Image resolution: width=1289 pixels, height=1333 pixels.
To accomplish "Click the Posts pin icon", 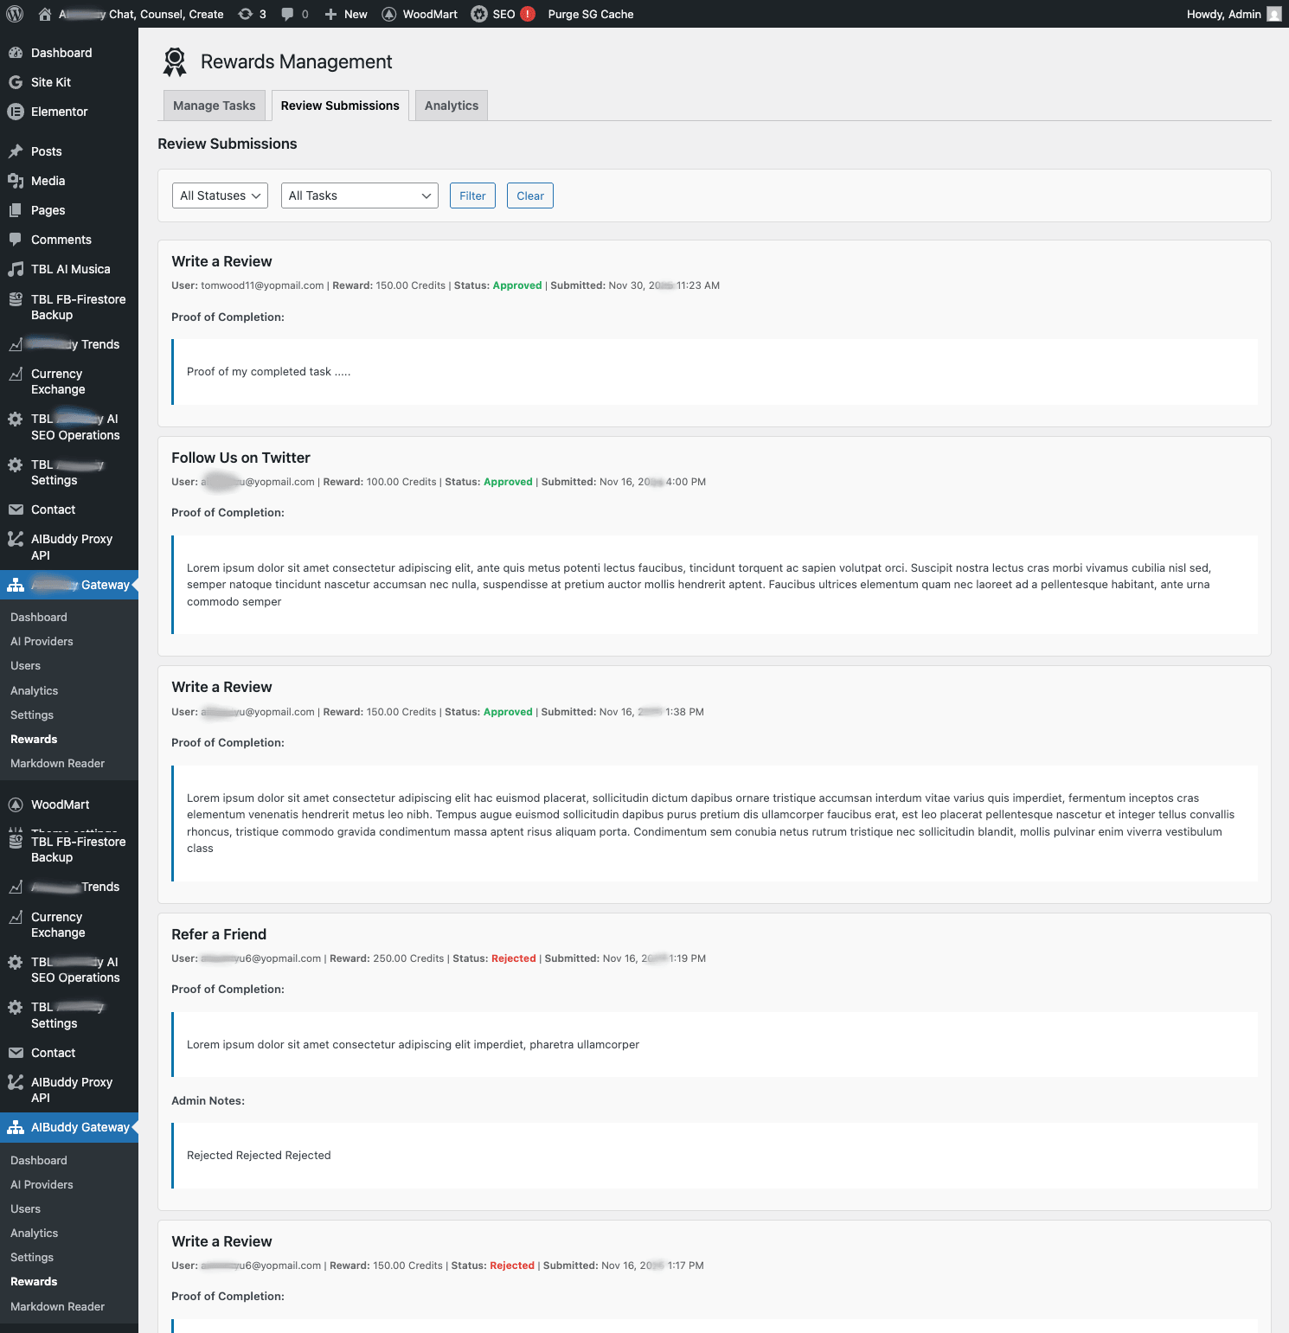I will tap(16, 151).
